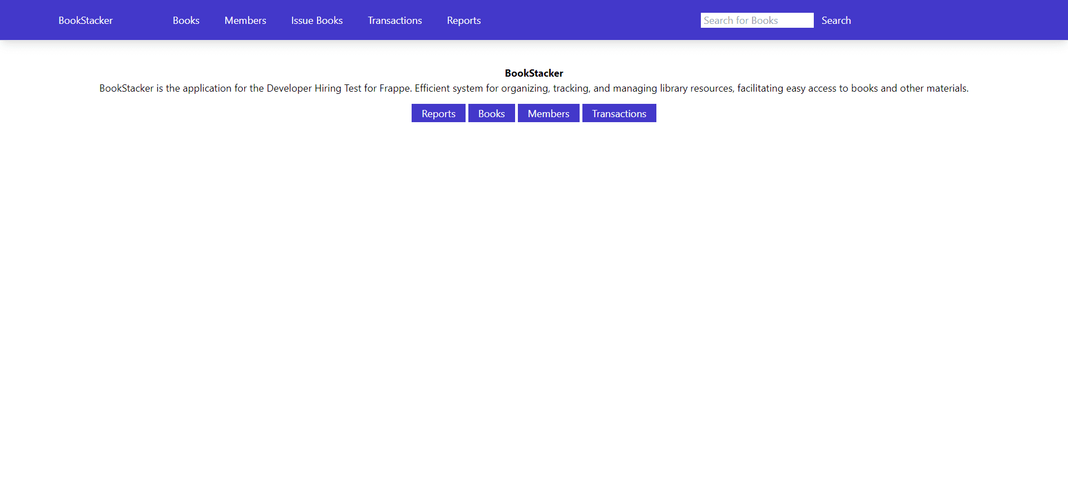This screenshot has width=1068, height=482.
Task: Click the phrase Developer Hiring Test
Action: [x=314, y=88]
